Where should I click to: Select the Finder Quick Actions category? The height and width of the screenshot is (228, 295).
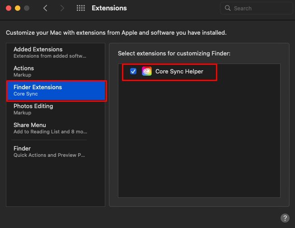point(56,152)
